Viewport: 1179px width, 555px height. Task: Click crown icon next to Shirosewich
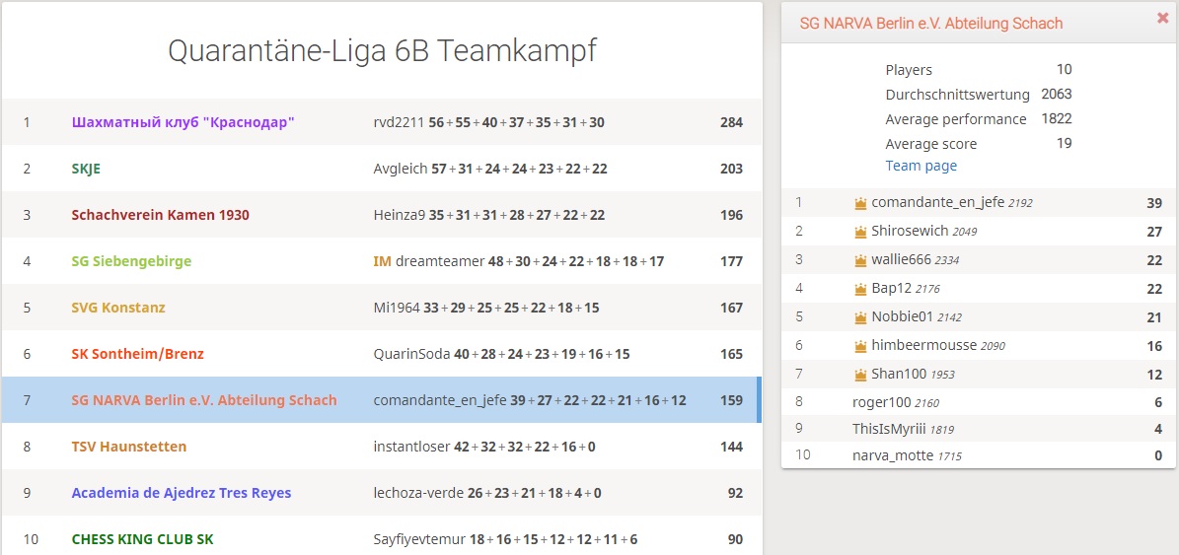[x=860, y=232]
